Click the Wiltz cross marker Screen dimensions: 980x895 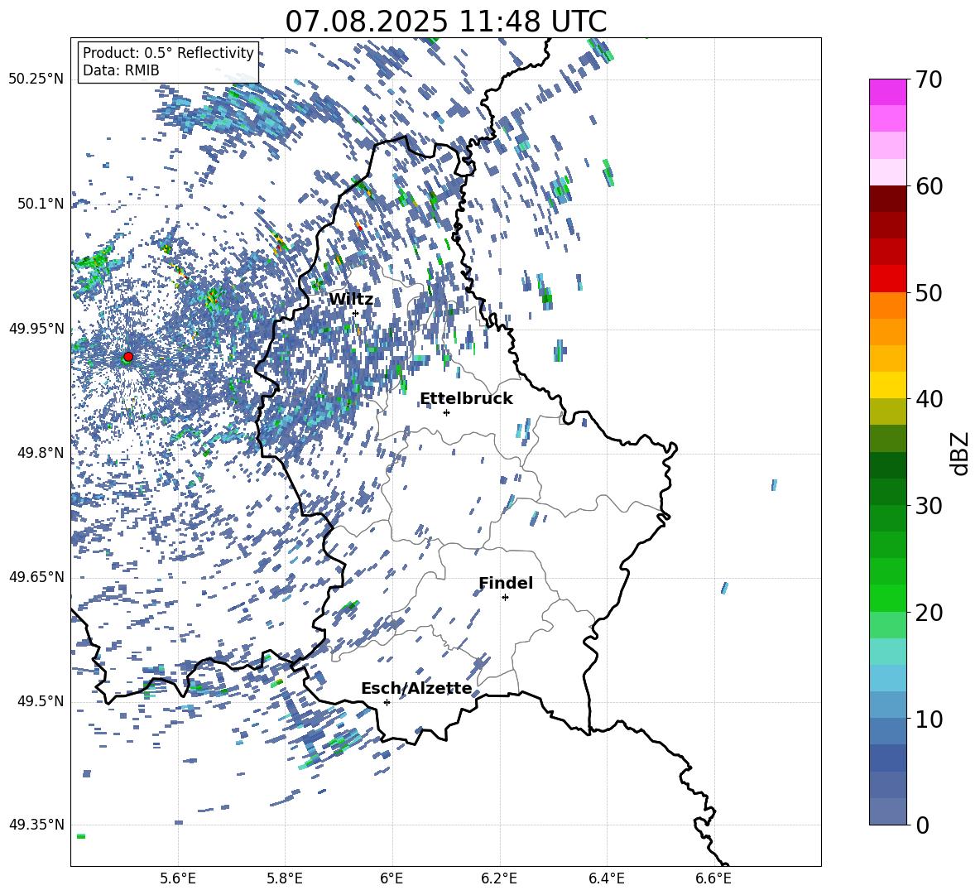(355, 313)
